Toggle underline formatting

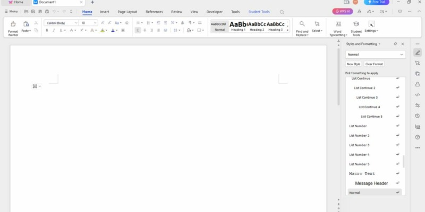coord(61,30)
